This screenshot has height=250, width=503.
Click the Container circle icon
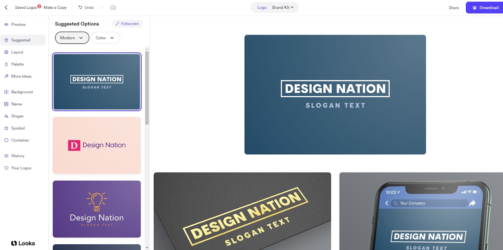[6, 140]
